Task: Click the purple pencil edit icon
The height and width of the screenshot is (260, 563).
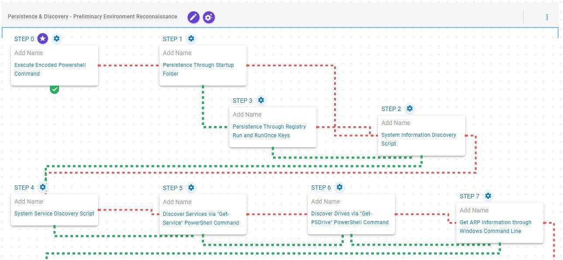Action: click(193, 17)
